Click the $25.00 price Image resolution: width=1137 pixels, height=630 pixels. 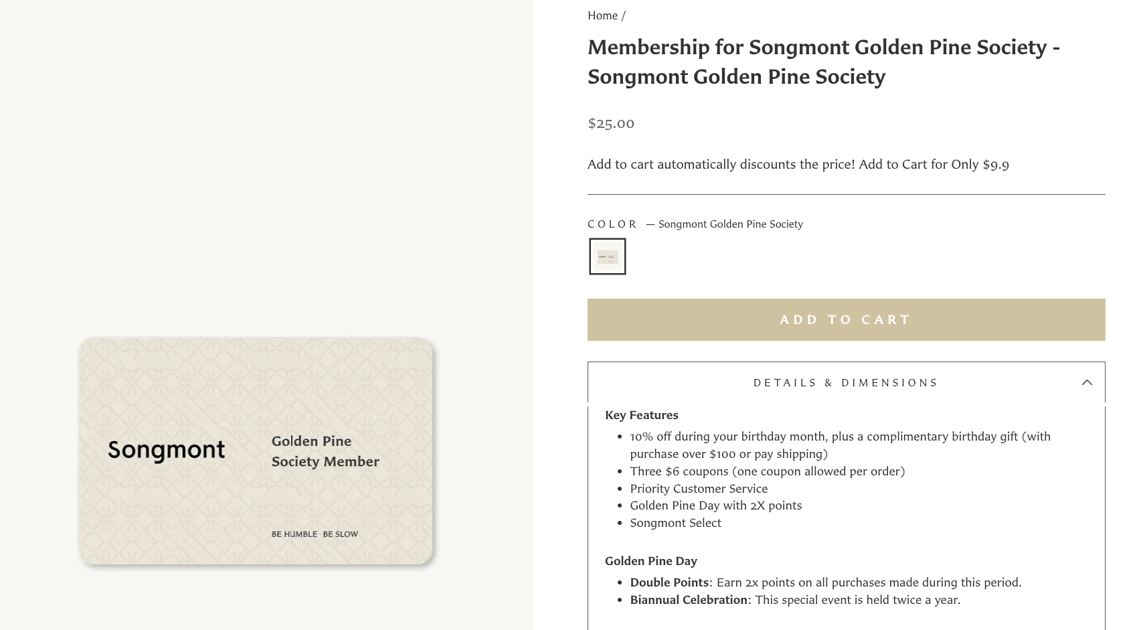point(611,123)
